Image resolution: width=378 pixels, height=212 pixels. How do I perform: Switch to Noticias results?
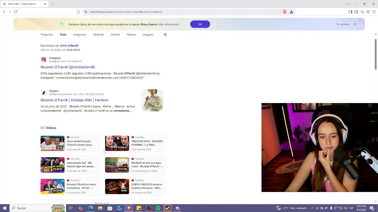[98, 34]
